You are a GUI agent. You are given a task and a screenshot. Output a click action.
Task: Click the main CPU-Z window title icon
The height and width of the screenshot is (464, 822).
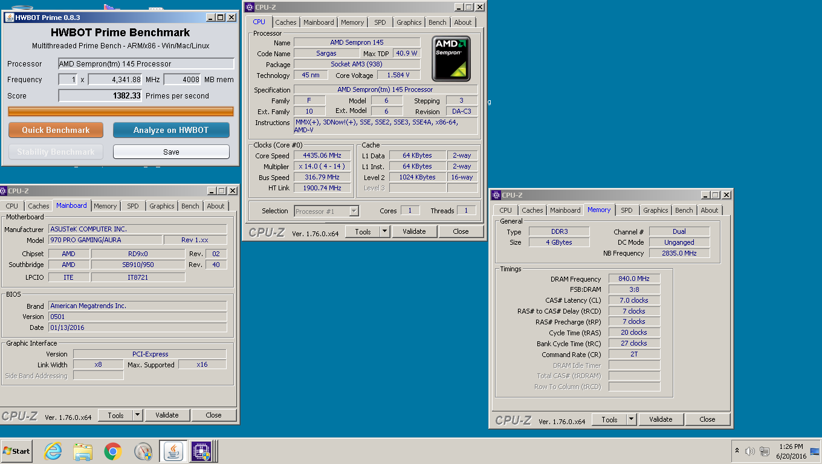click(250, 7)
